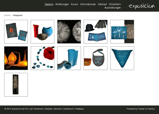Select Informationen in the top navigation
159x114 pixels.
tap(88, 4)
